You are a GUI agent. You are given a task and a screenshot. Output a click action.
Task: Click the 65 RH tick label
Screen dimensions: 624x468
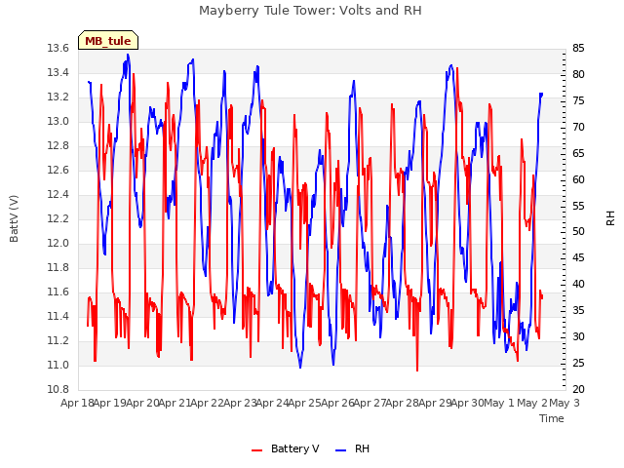[x=578, y=154]
